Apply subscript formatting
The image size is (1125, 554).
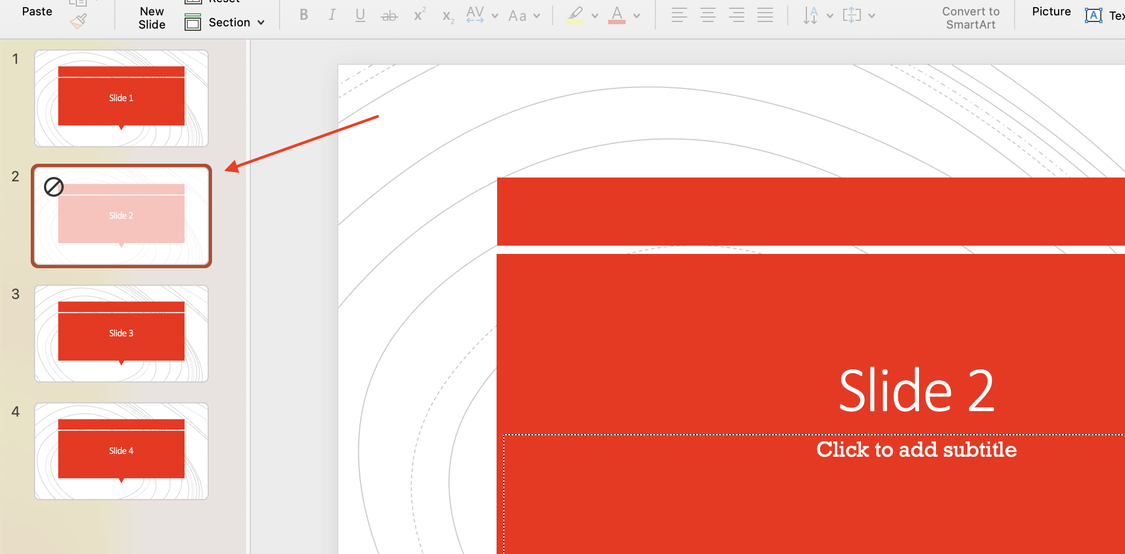pos(446,15)
